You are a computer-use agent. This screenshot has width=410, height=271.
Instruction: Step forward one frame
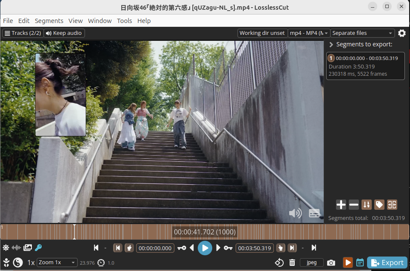[218, 248]
